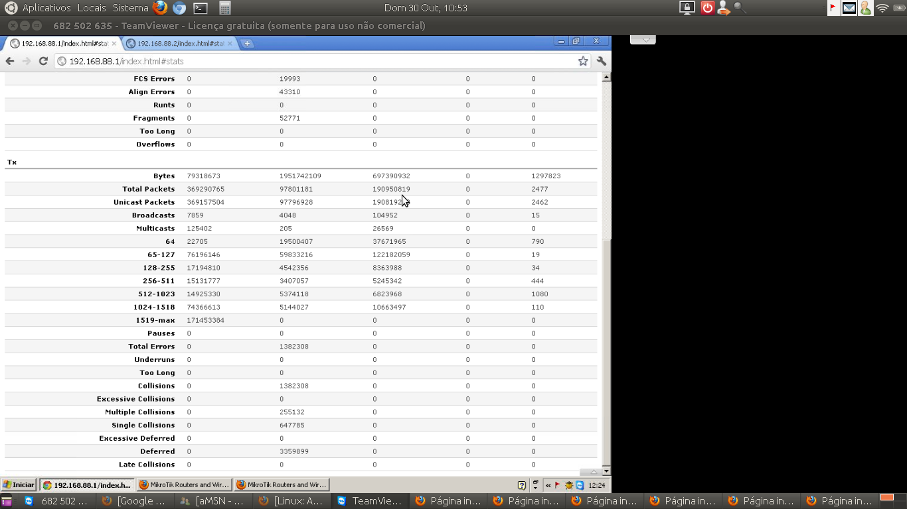This screenshot has height=509, width=907.
Task: Select the Broadcasts value 104952
Action: click(x=385, y=215)
